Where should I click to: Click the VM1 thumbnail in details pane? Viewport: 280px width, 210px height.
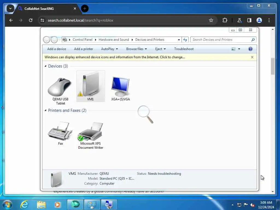(56, 179)
